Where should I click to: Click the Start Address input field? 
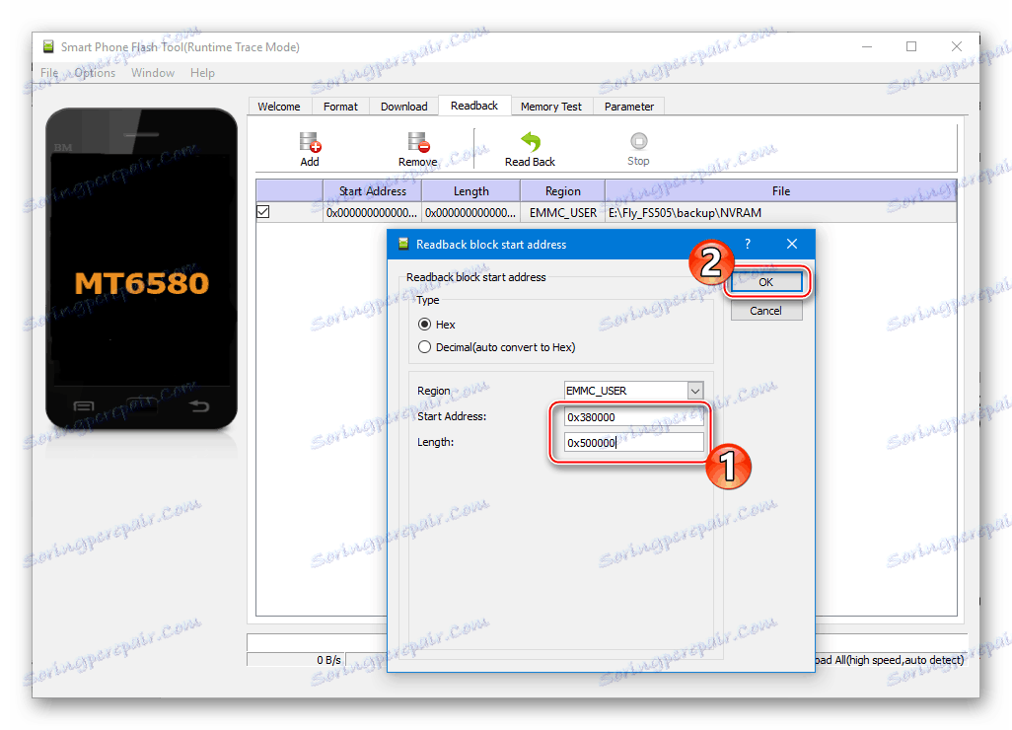pyautogui.click(x=634, y=417)
